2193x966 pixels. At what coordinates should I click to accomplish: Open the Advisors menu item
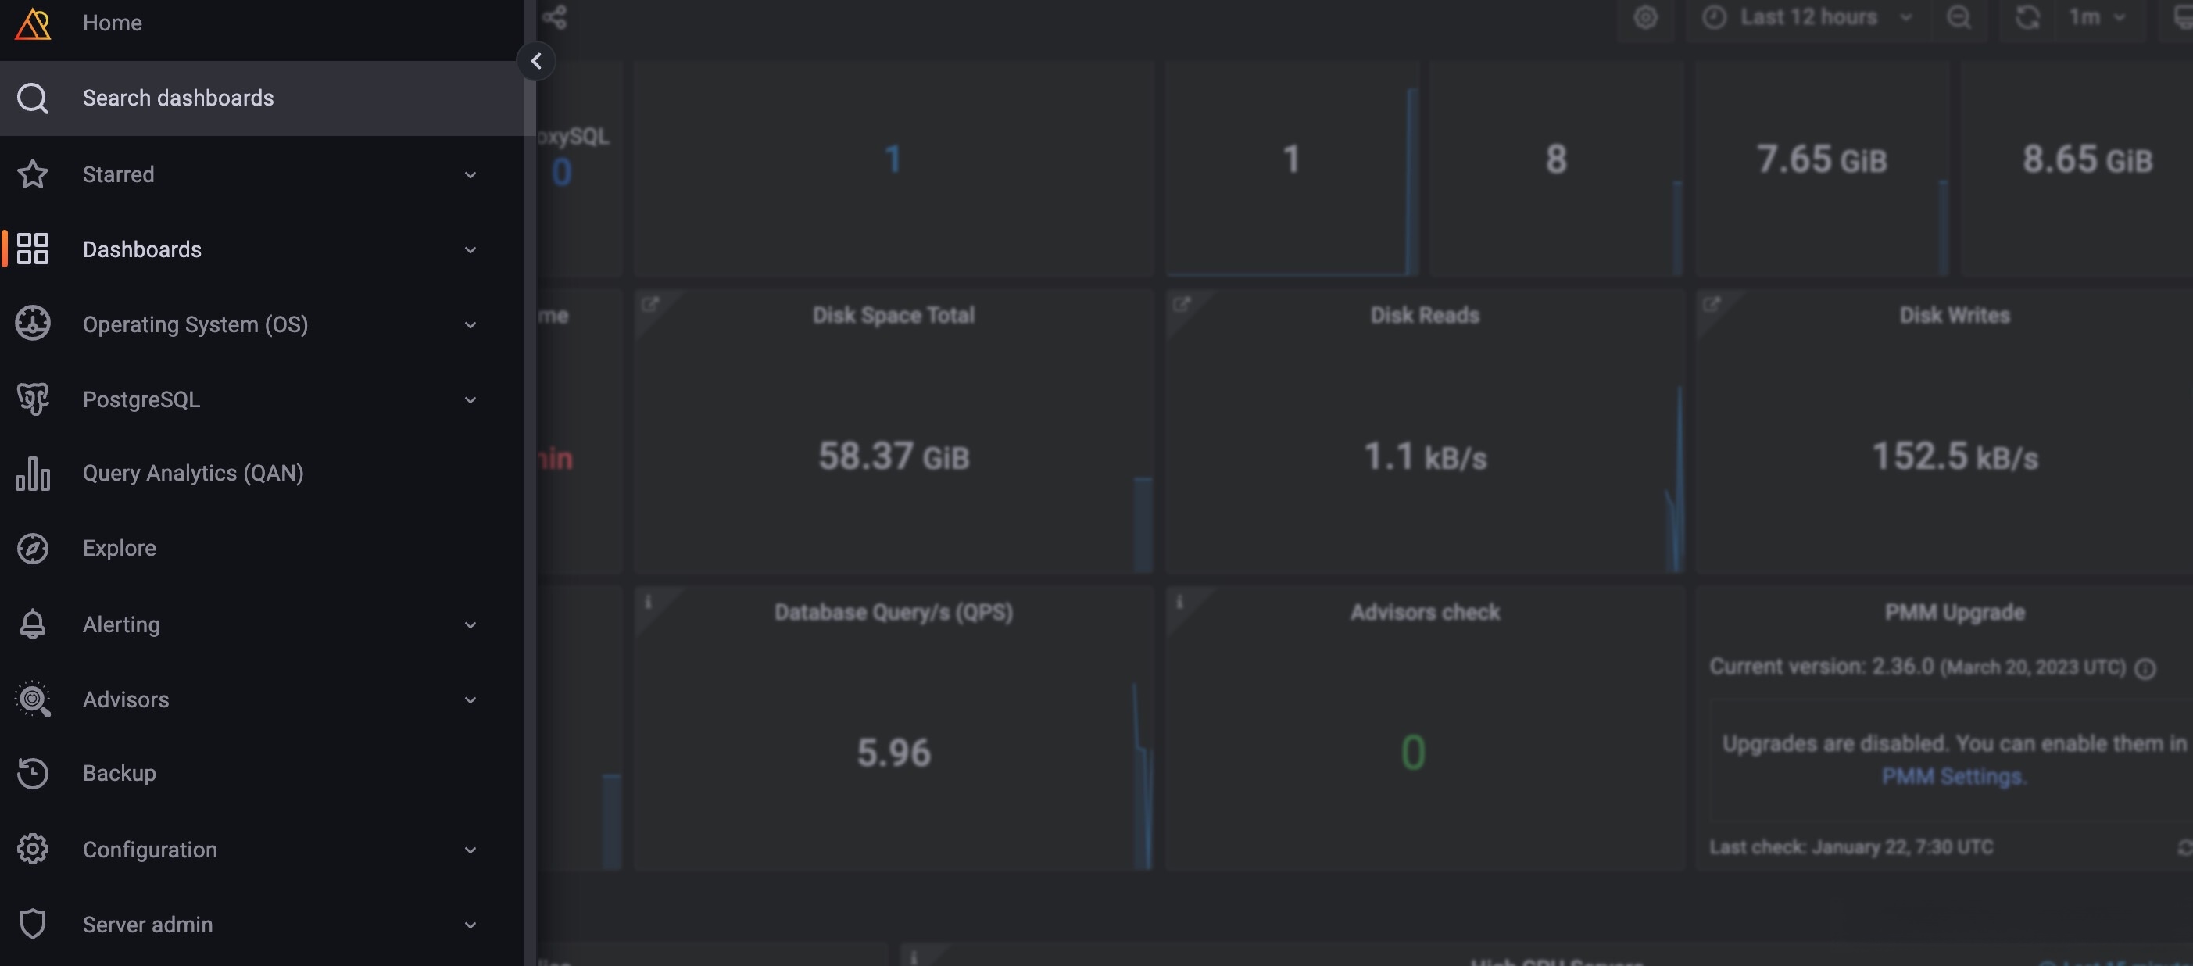126,699
